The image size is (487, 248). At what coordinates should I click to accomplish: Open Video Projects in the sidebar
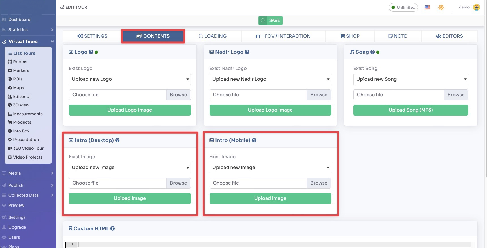tap(28, 157)
